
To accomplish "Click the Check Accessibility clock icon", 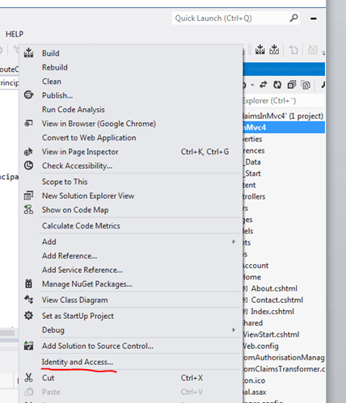I will tap(28, 166).
